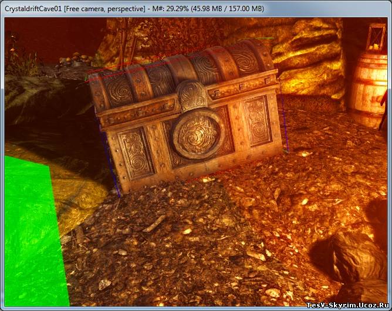The height and width of the screenshot is (311, 392).
Task: Click the round lock on the chest
Action: (198, 133)
